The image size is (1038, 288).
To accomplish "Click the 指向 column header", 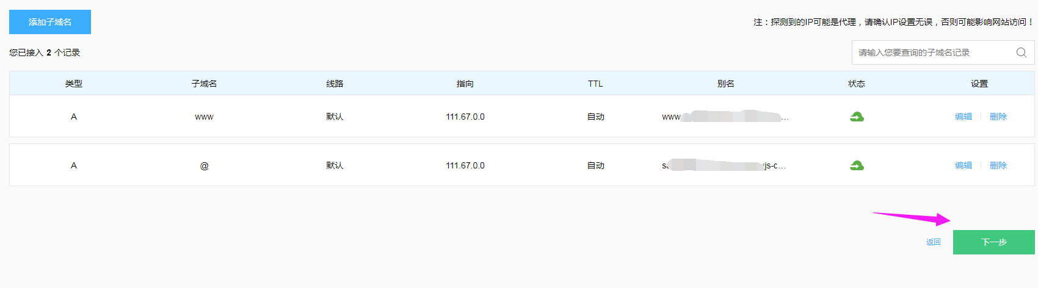I will (465, 84).
